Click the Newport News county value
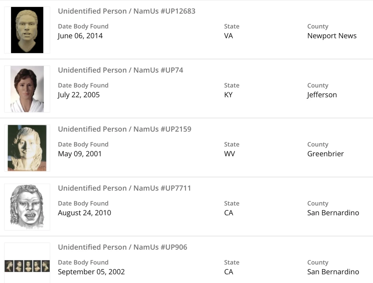Image resolution: width=373 pixels, height=283 pixels. click(x=332, y=36)
